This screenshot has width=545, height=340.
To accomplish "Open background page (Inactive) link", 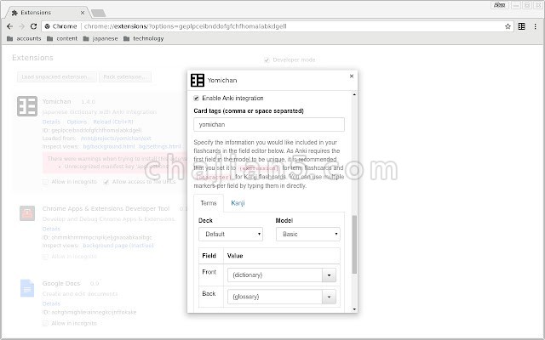I will click(x=118, y=246).
